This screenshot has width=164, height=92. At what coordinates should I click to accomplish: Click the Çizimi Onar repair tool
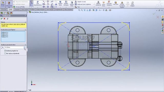click(104, 4)
